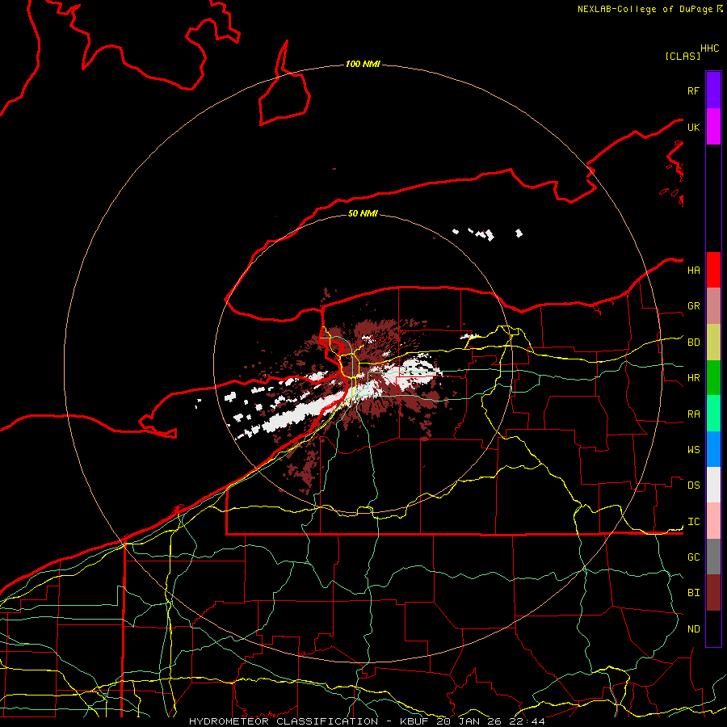
Task: Click the HA legend label
Action: click(694, 270)
